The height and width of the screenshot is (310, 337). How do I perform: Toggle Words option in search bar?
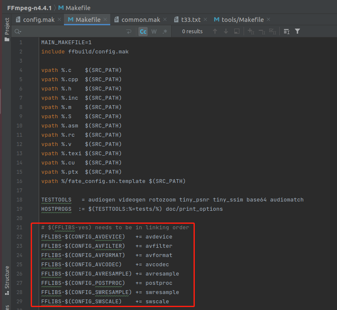click(x=154, y=32)
